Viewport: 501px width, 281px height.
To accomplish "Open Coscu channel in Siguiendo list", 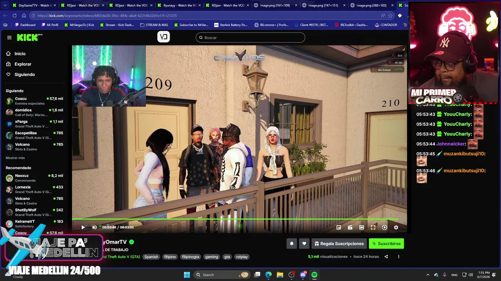I will point(34,101).
